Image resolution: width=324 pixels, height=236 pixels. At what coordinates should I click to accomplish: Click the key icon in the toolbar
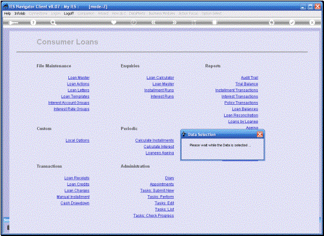click(x=13, y=23)
